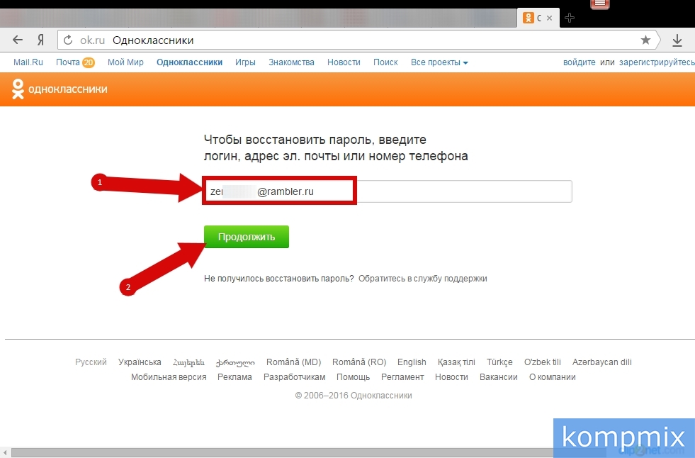Open Mail.Ru in the top navigation
Screen dimensions: 695x458
pyautogui.click(x=28, y=62)
